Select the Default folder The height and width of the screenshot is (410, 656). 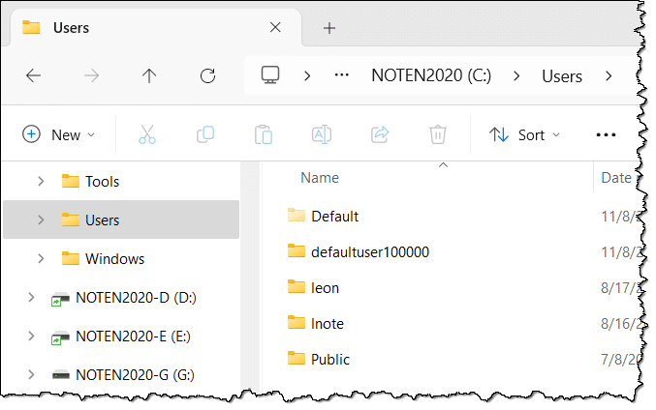[x=334, y=217]
